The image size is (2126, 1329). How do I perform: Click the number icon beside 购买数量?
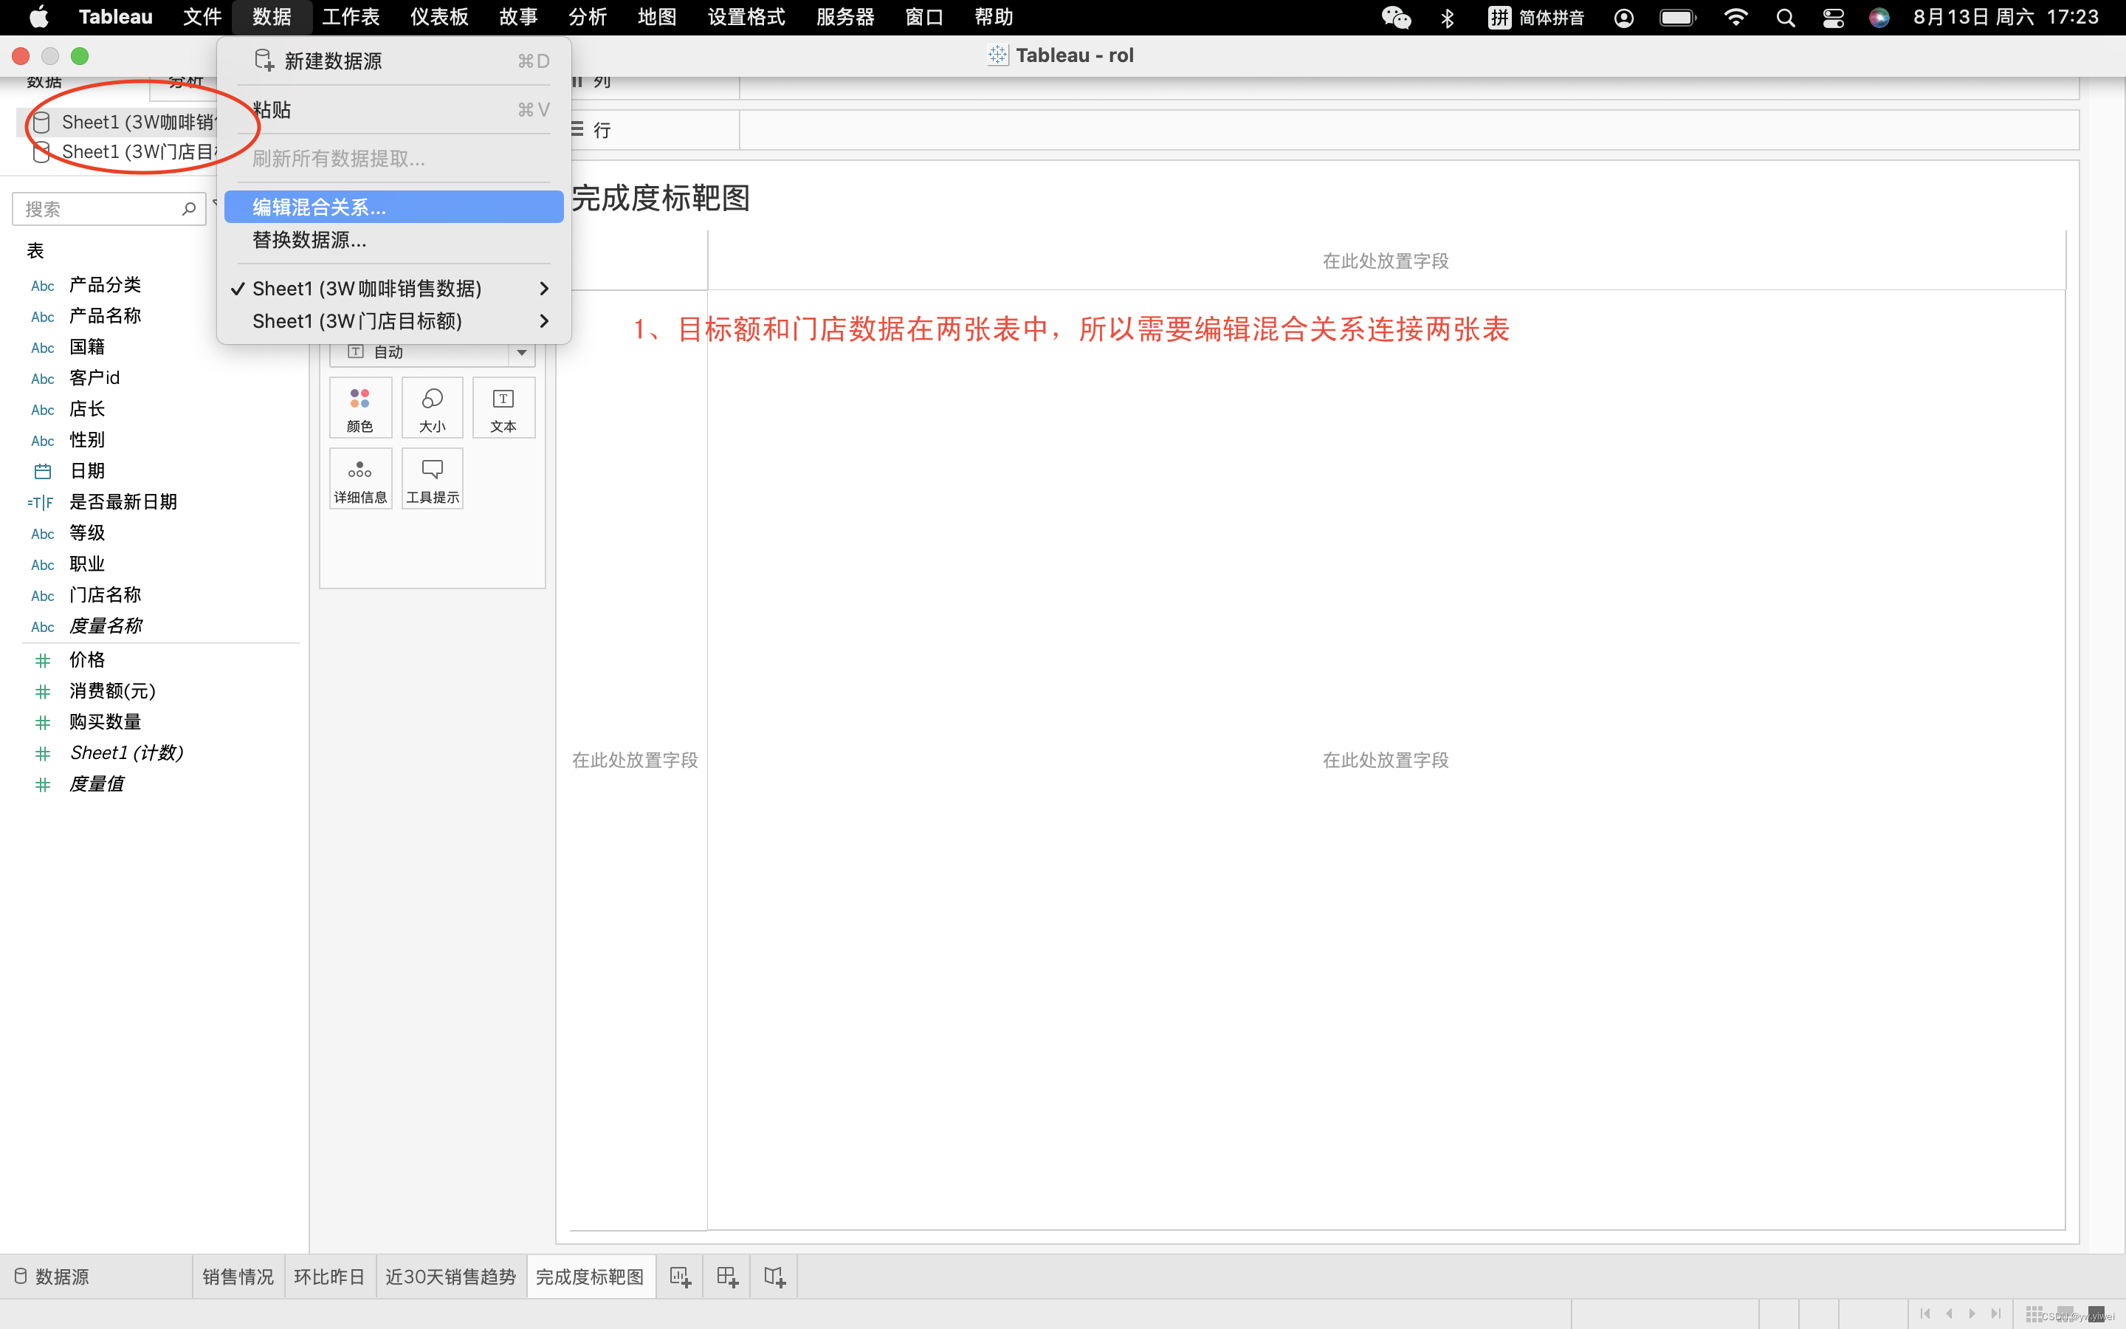click(42, 723)
